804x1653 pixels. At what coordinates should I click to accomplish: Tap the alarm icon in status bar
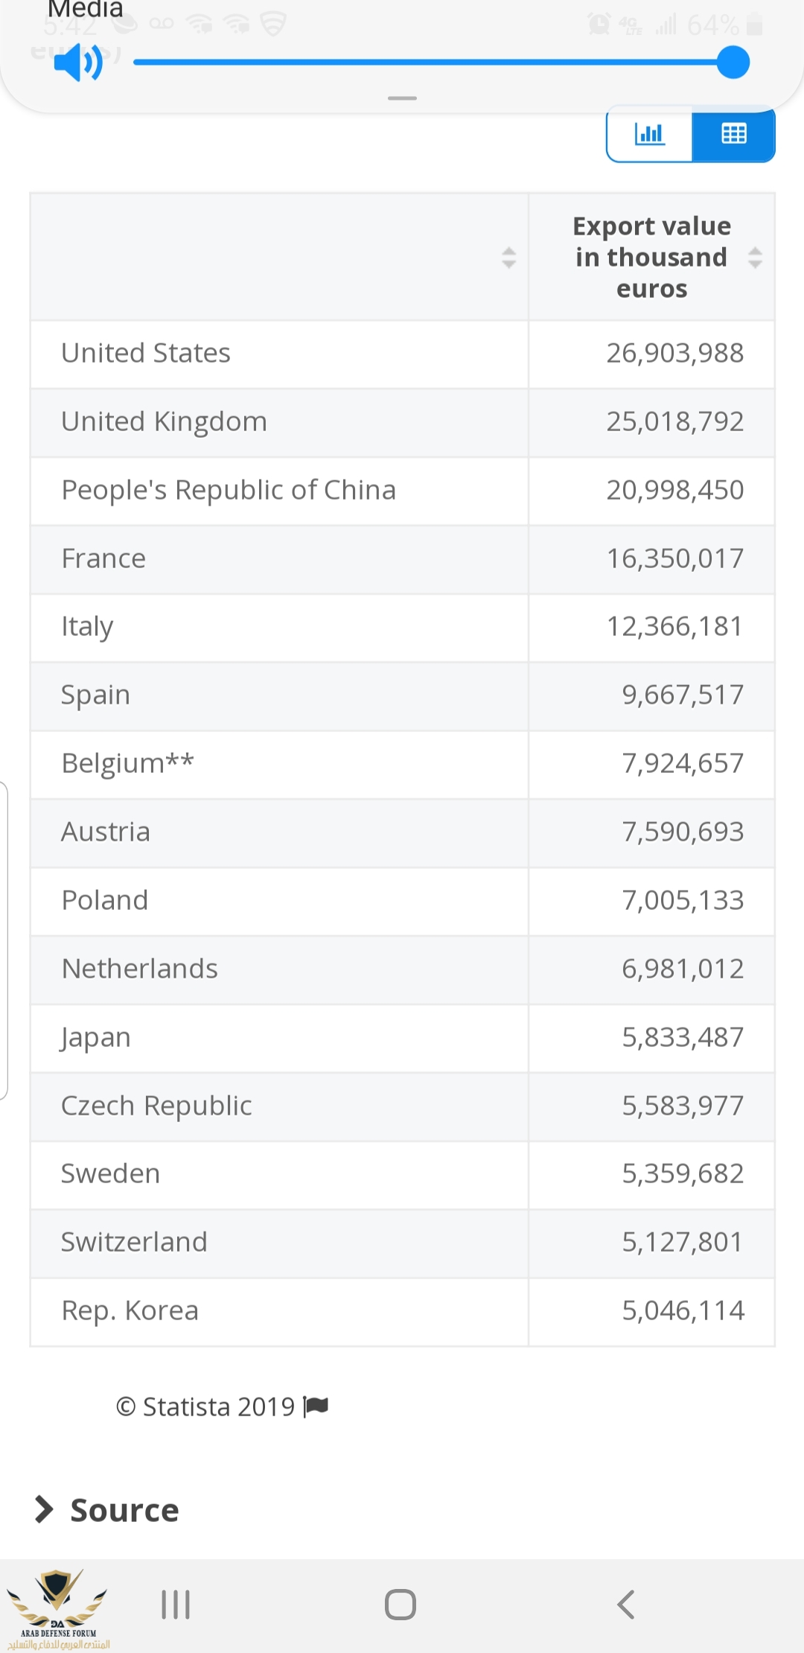(598, 25)
